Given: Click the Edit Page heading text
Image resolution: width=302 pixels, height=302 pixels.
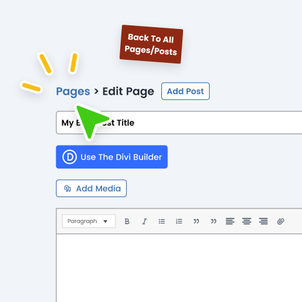Looking at the screenshot, I should point(128,92).
